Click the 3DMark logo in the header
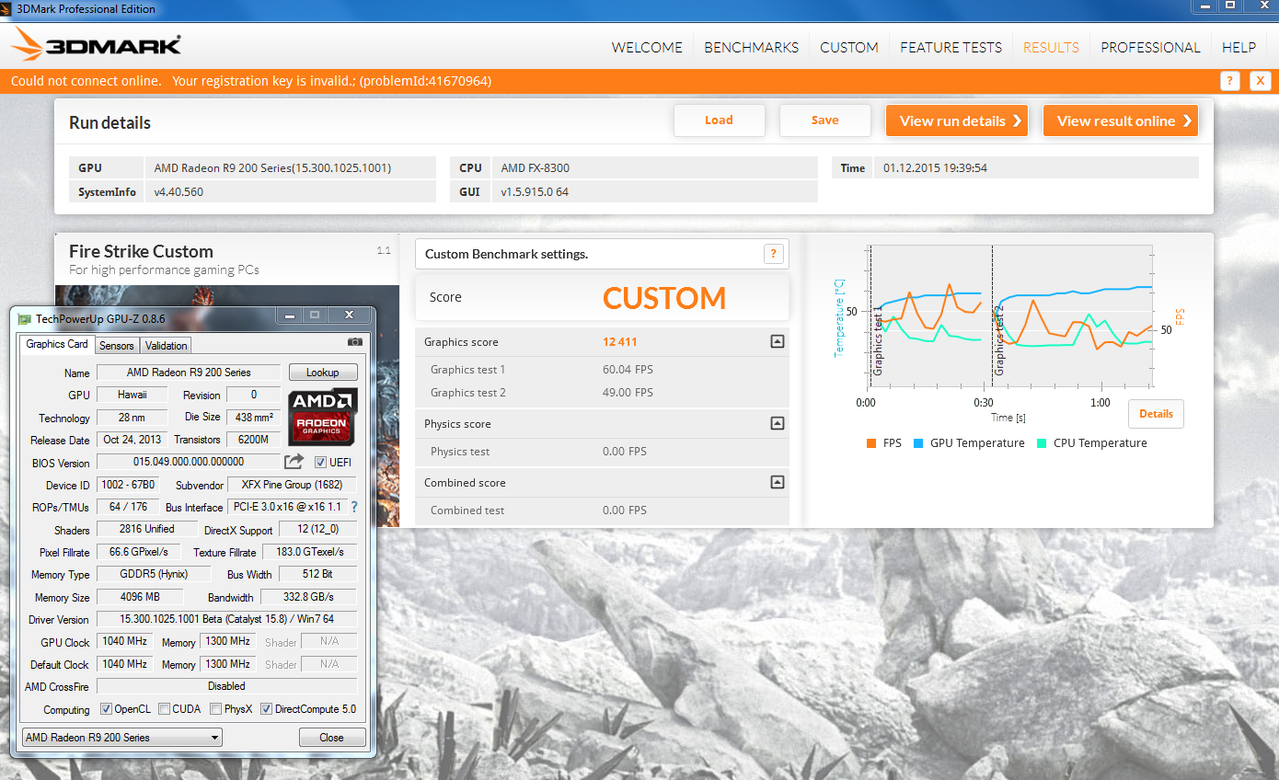The height and width of the screenshot is (780, 1279). click(97, 45)
